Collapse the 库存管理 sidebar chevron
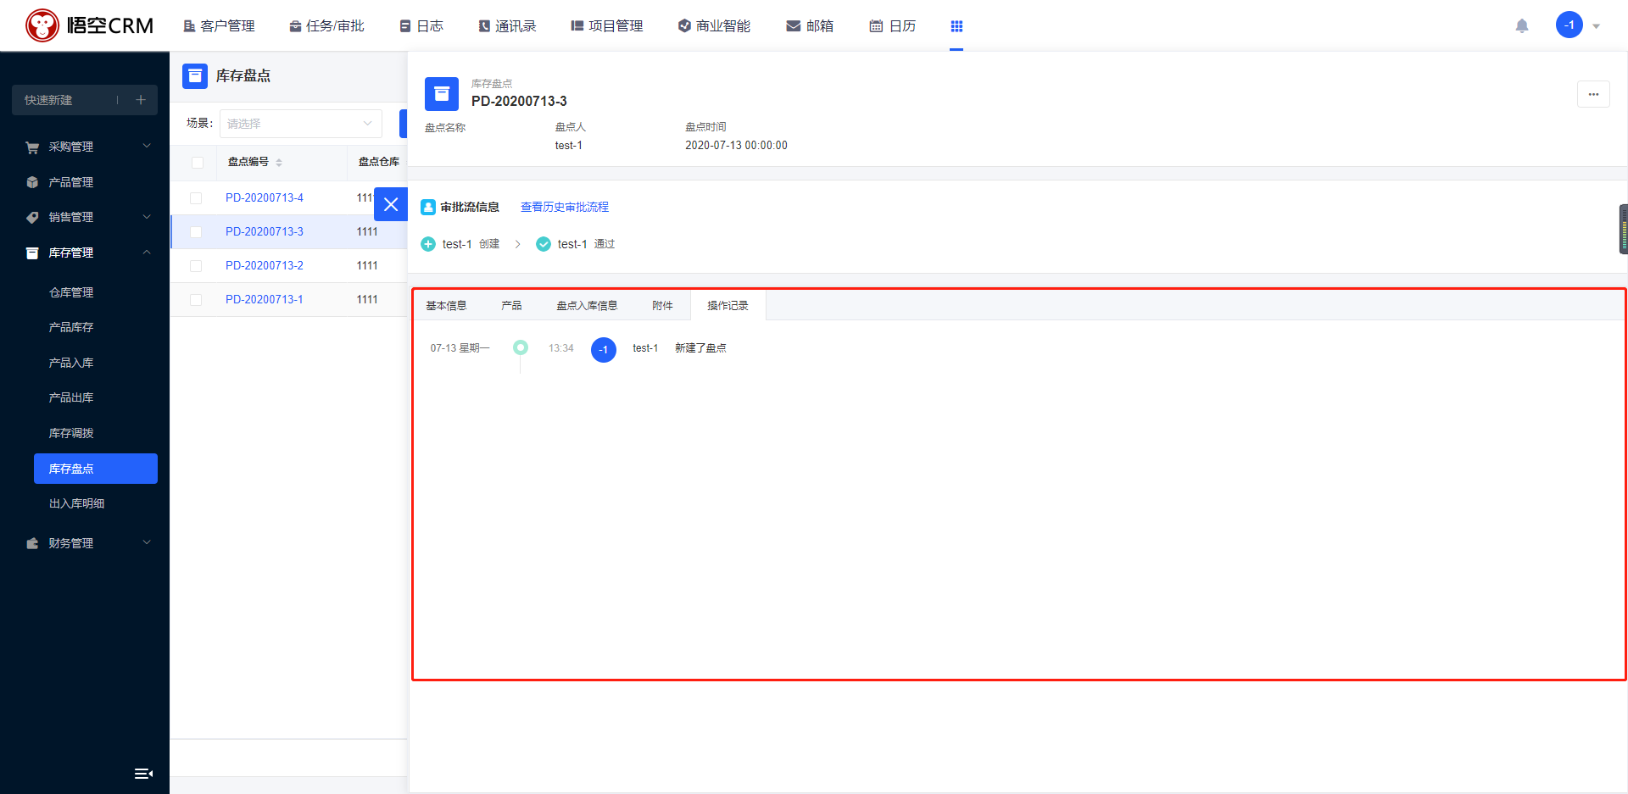The width and height of the screenshot is (1628, 794). [147, 253]
